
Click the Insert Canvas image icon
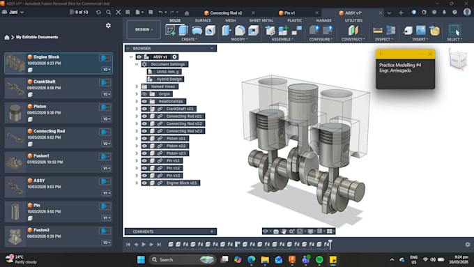point(421,30)
